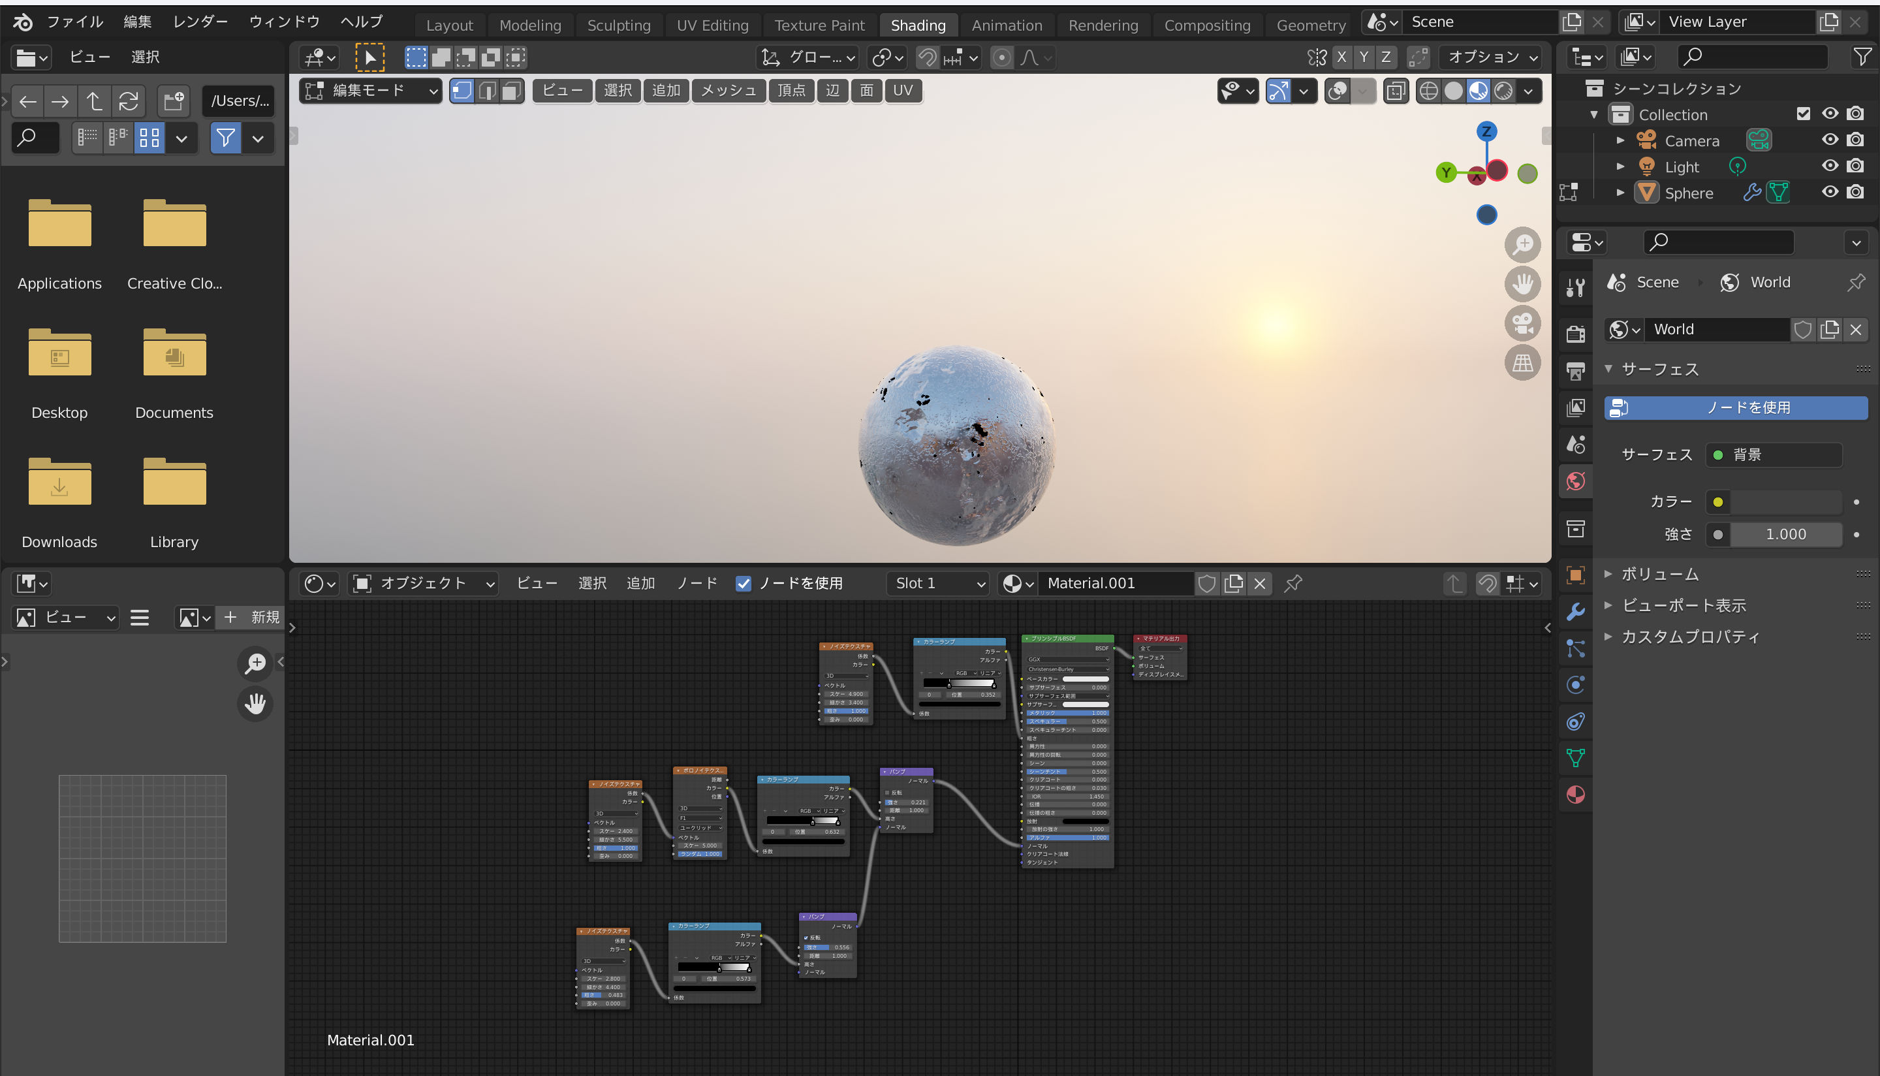The image size is (1880, 1076).
Task: Select face select mode icon
Action: click(511, 91)
